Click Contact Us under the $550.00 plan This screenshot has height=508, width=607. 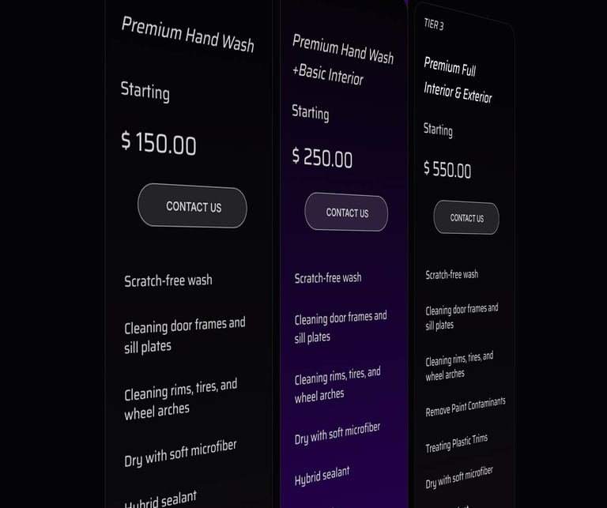(x=466, y=217)
